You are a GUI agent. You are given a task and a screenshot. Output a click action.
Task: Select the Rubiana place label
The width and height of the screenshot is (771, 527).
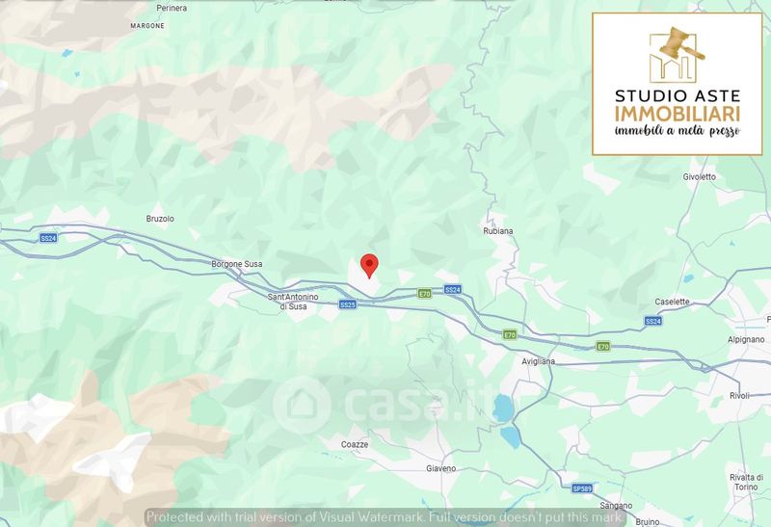497,230
